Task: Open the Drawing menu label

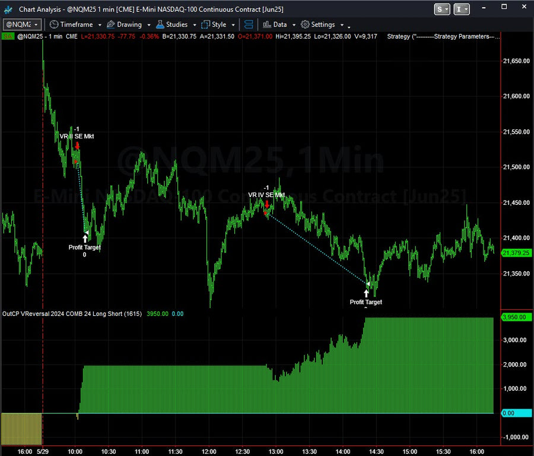Action: [129, 24]
